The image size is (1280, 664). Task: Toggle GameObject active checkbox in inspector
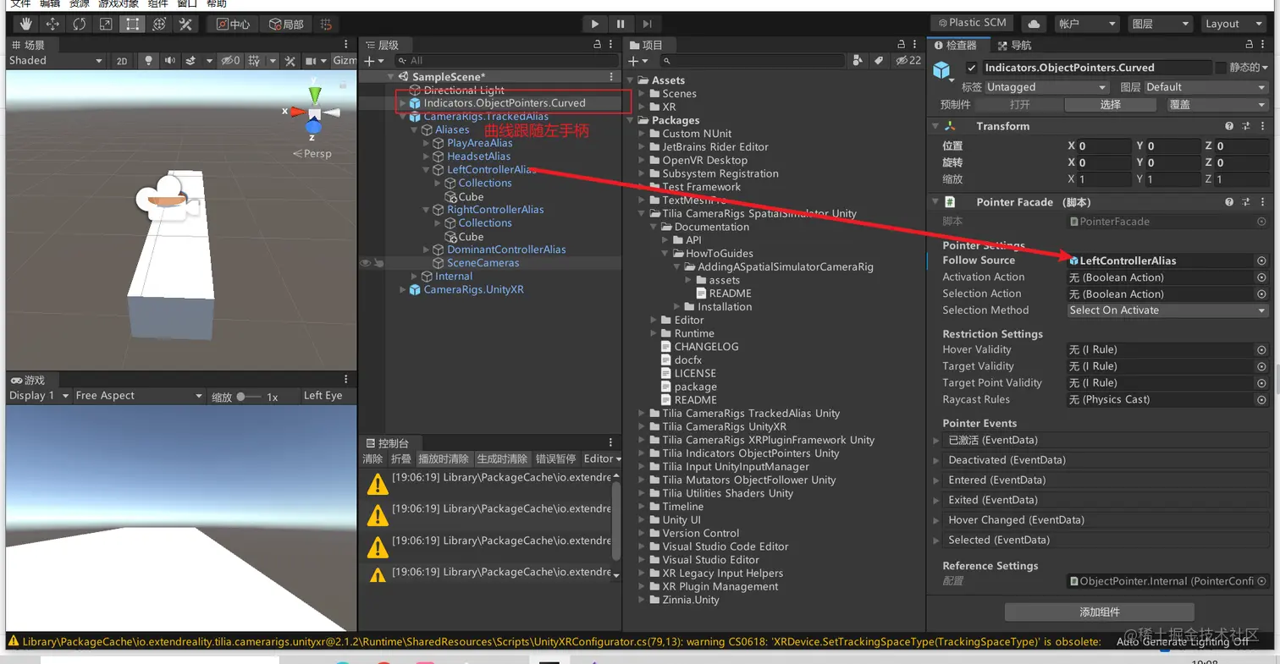pyautogui.click(x=971, y=68)
